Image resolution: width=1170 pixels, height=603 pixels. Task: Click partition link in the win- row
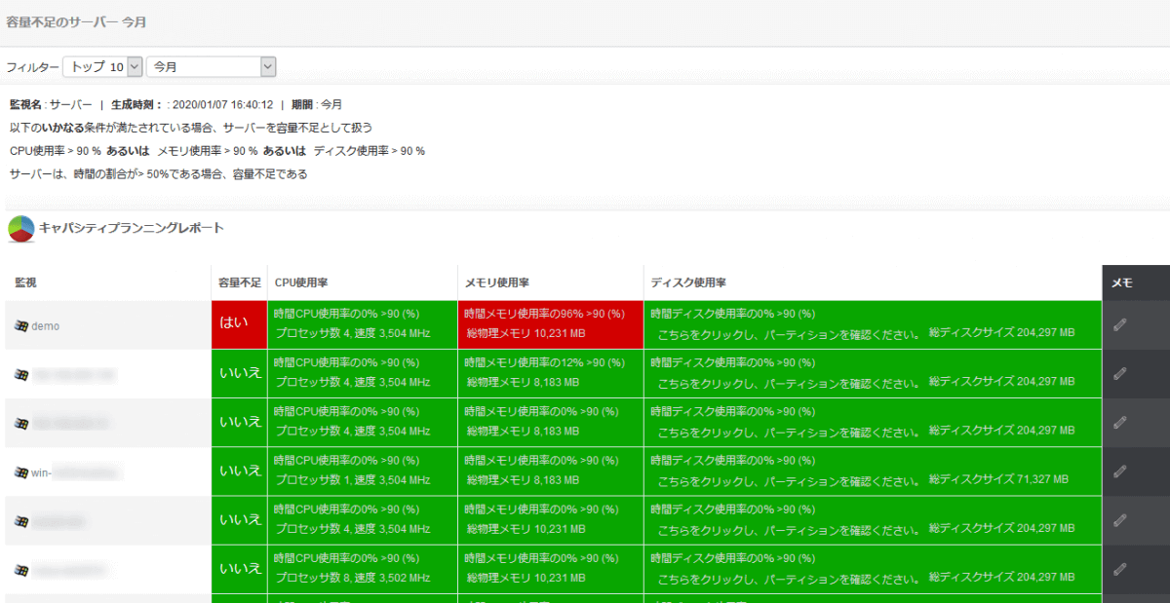[x=789, y=480]
